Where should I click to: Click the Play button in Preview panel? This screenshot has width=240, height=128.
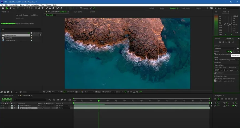click(x=226, y=42)
